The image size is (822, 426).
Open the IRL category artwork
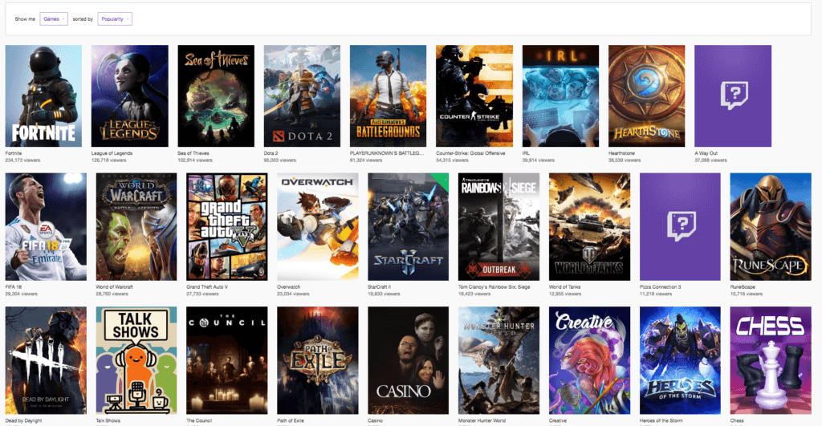tap(560, 96)
